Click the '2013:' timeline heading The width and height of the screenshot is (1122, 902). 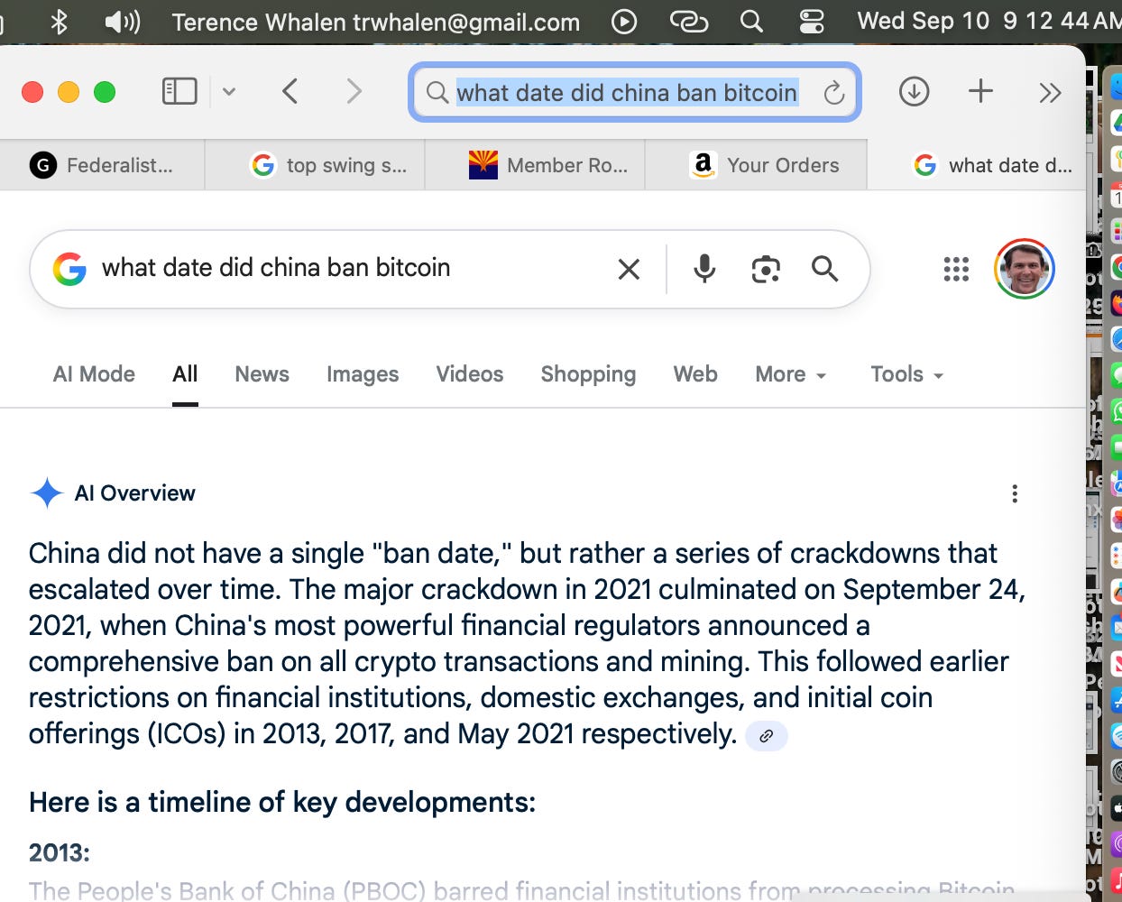60,852
